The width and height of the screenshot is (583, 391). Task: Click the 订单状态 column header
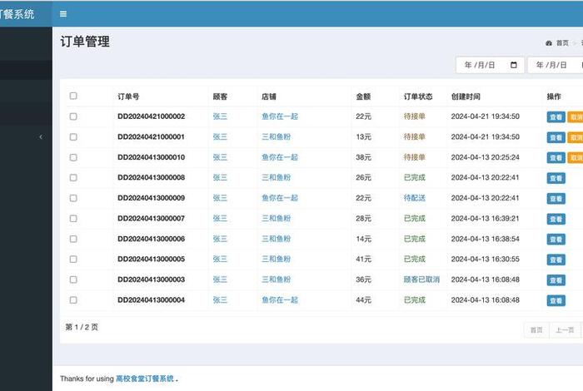tap(418, 97)
